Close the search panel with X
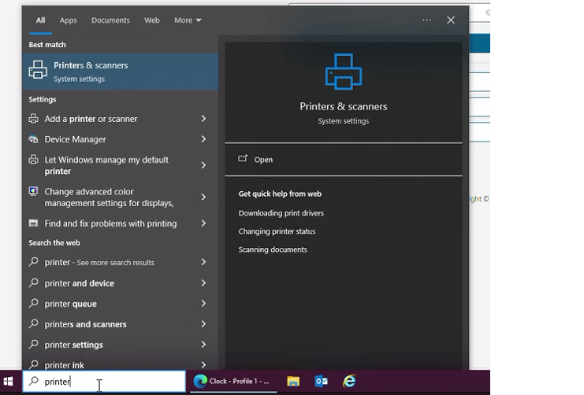The image size is (584, 395). coord(451,20)
